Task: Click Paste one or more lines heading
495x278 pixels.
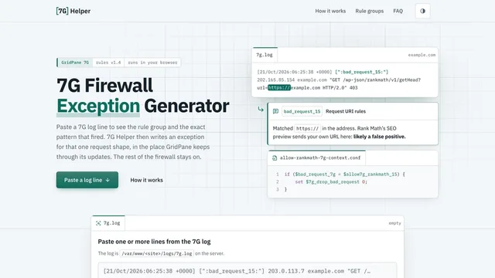Action: [154, 242]
